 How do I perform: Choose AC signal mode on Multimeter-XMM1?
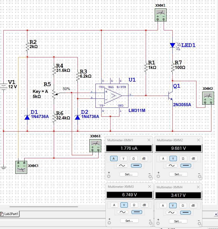point(122,165)
